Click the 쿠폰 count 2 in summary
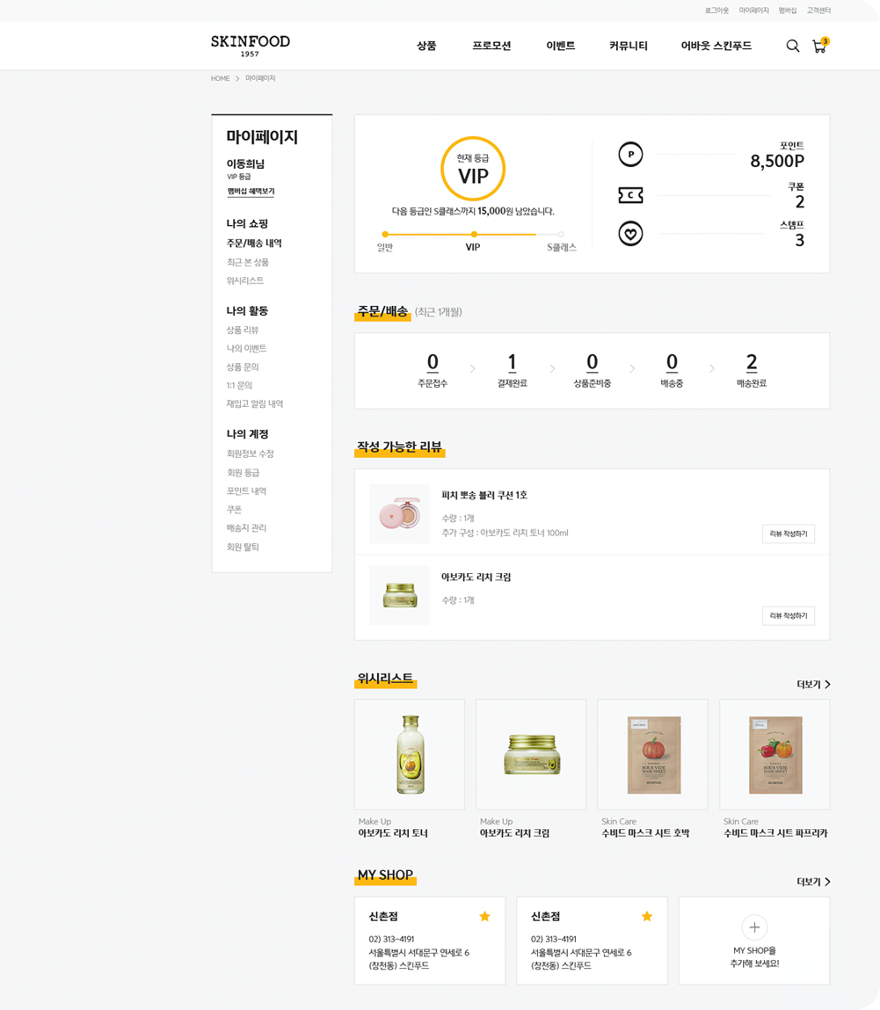880x1010 pixels. [799, 201]
